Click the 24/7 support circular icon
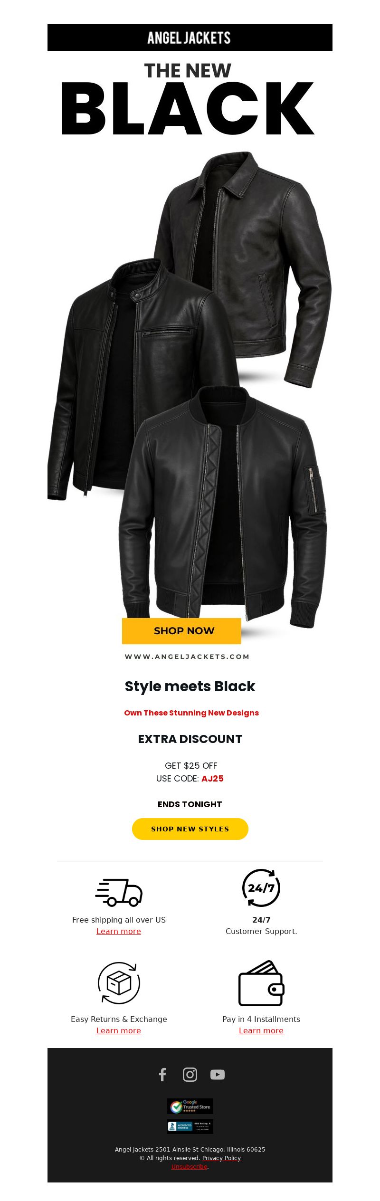This screenshot has width=380, height=1201. (x=261, y=888)
